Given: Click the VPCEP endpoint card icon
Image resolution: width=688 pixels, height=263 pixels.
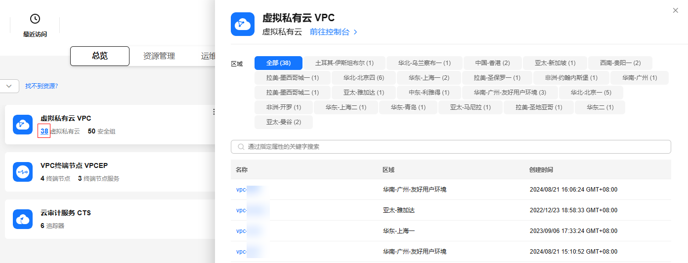Looking at the screenshot, I should [x=23, y=172].
